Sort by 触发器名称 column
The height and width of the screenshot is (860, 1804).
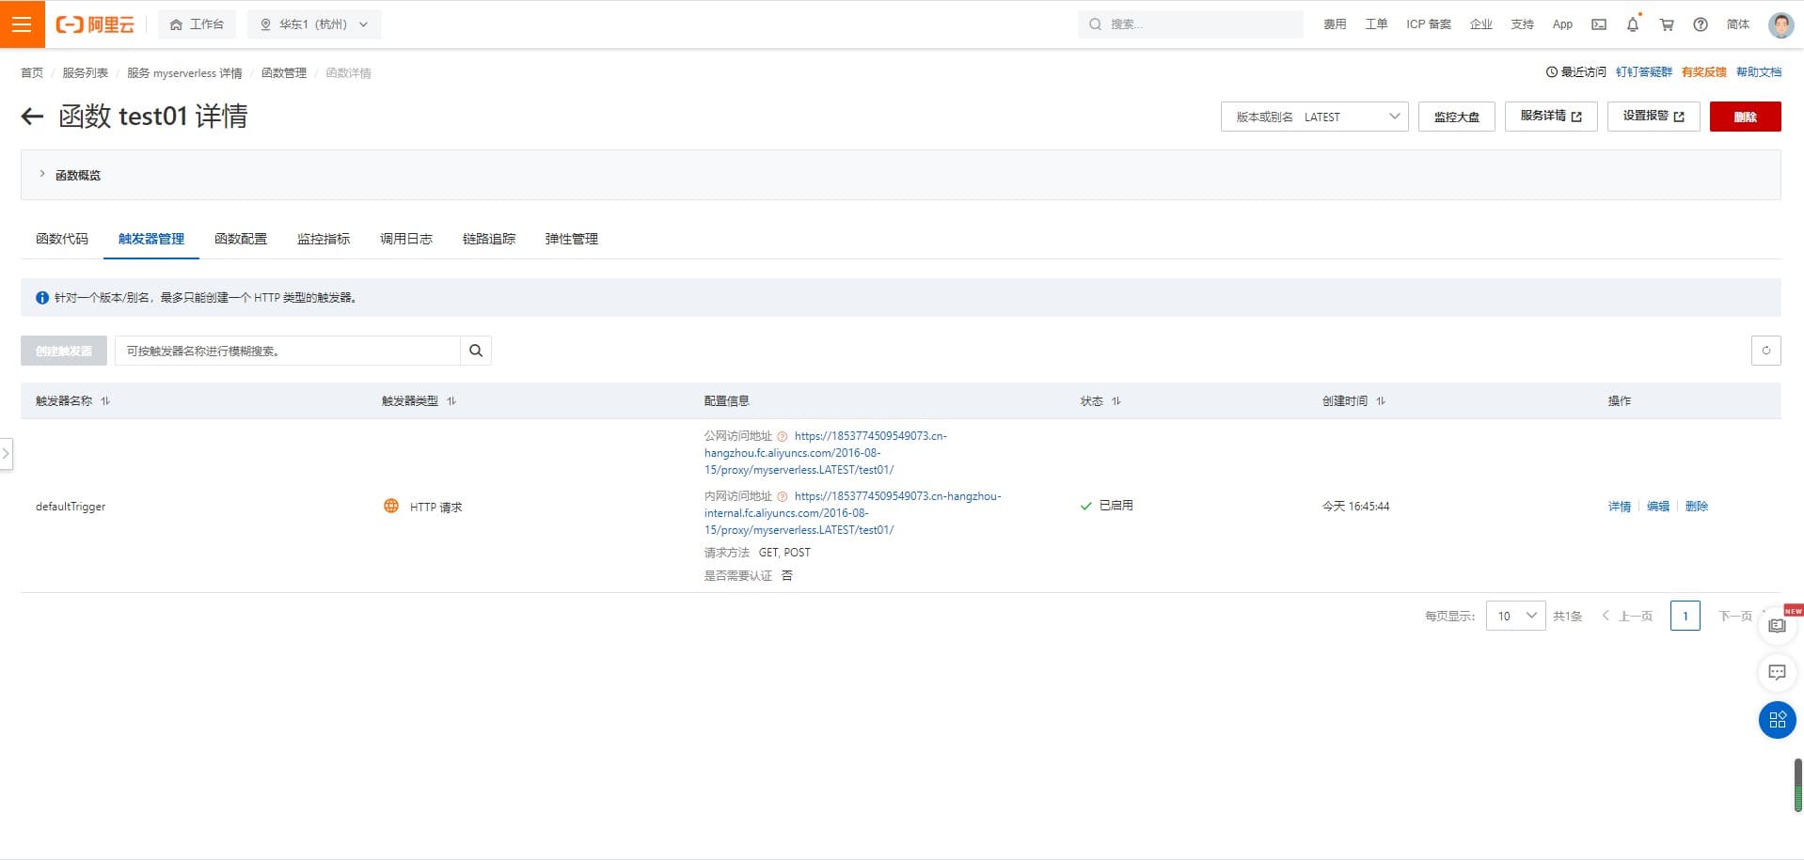(x=105, y=401)
